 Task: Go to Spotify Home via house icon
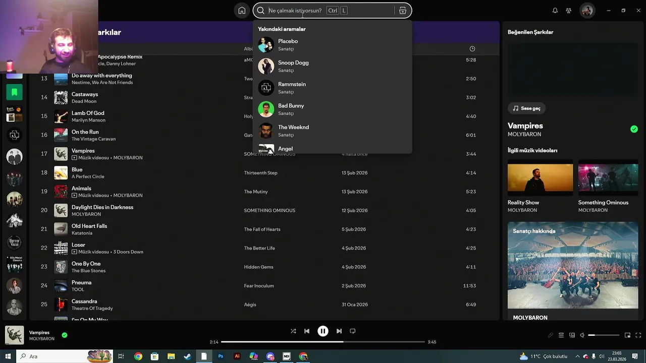(x=242, y=11)
